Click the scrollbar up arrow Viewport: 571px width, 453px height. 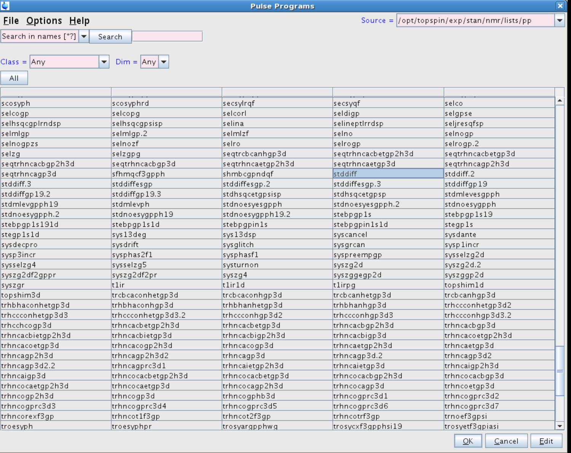[560, 101]
